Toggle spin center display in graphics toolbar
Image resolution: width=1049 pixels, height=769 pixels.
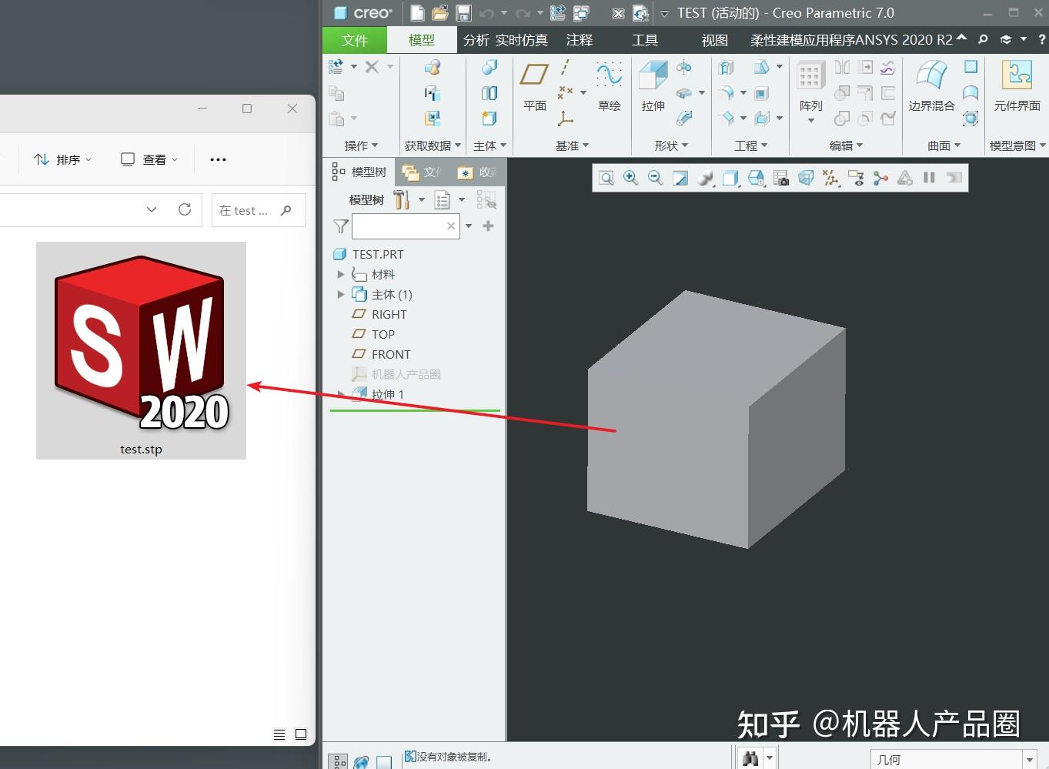pyautogui.click(x=881, y=177)
